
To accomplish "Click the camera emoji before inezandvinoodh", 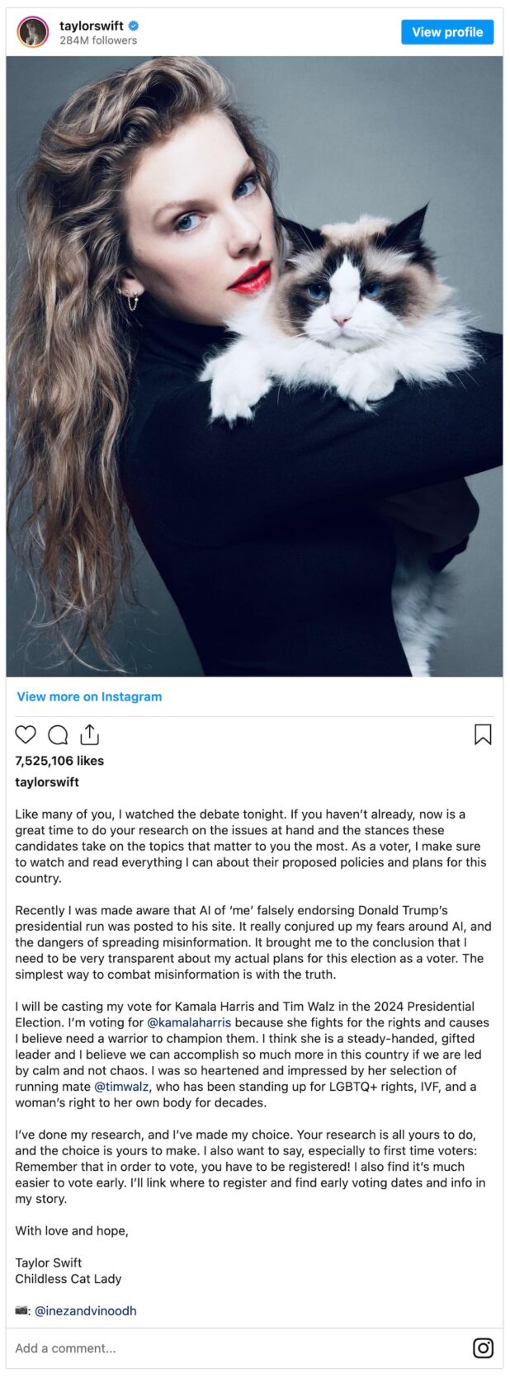I will click(x=22, y=1310).
